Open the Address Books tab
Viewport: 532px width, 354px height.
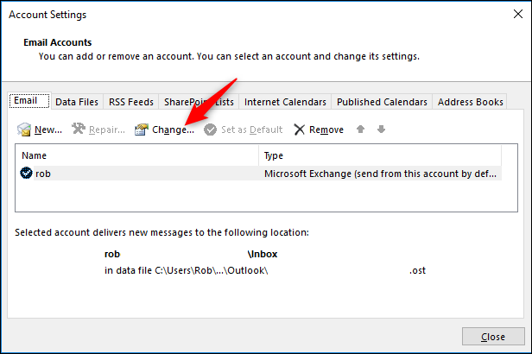[470, 102]
